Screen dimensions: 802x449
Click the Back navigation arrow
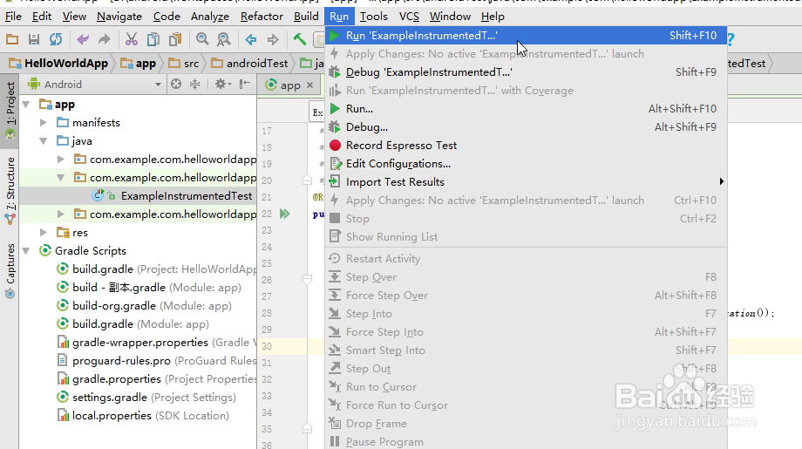pos(251,39)
